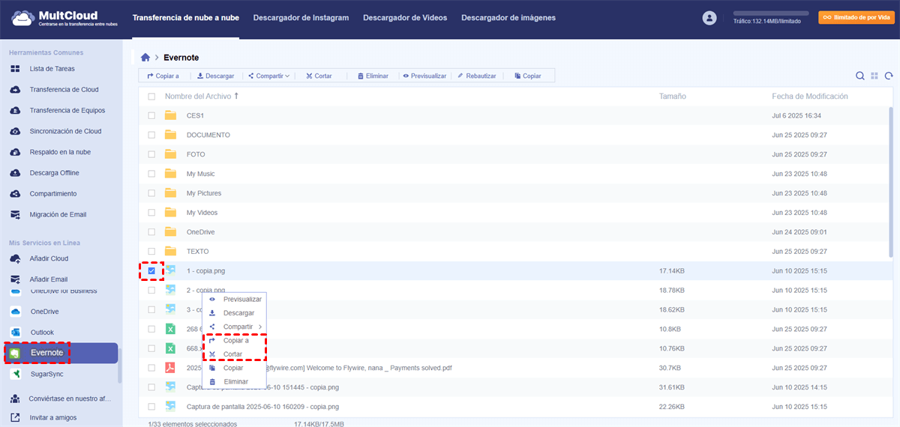
Task: Click the home icon in breadcrumb
Action: click(145, 58)
